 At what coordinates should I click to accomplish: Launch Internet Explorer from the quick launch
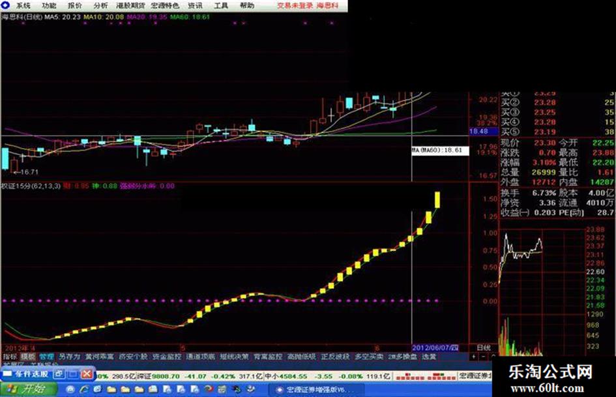coord(84,390)
